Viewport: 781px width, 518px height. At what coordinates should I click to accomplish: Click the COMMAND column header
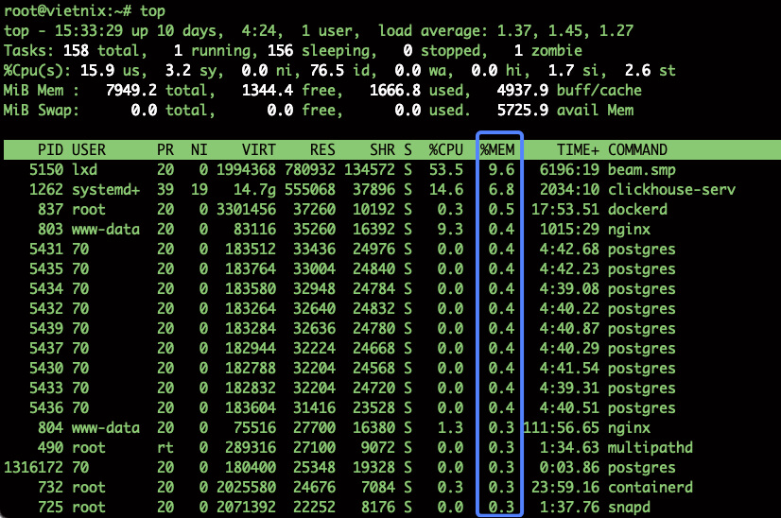[637, 149]
